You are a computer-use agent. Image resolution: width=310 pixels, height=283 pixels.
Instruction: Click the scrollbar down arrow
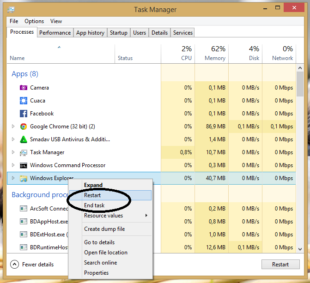(300, 249)
